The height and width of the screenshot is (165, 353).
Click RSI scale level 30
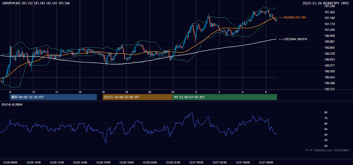click(x=326, y=140)
